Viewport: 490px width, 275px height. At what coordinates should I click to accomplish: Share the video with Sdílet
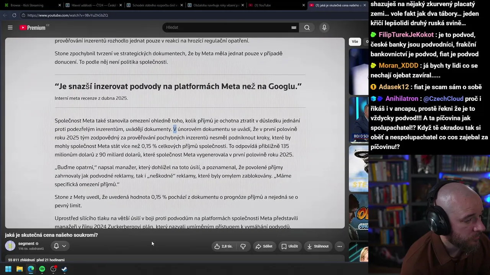tap(264, 246)
